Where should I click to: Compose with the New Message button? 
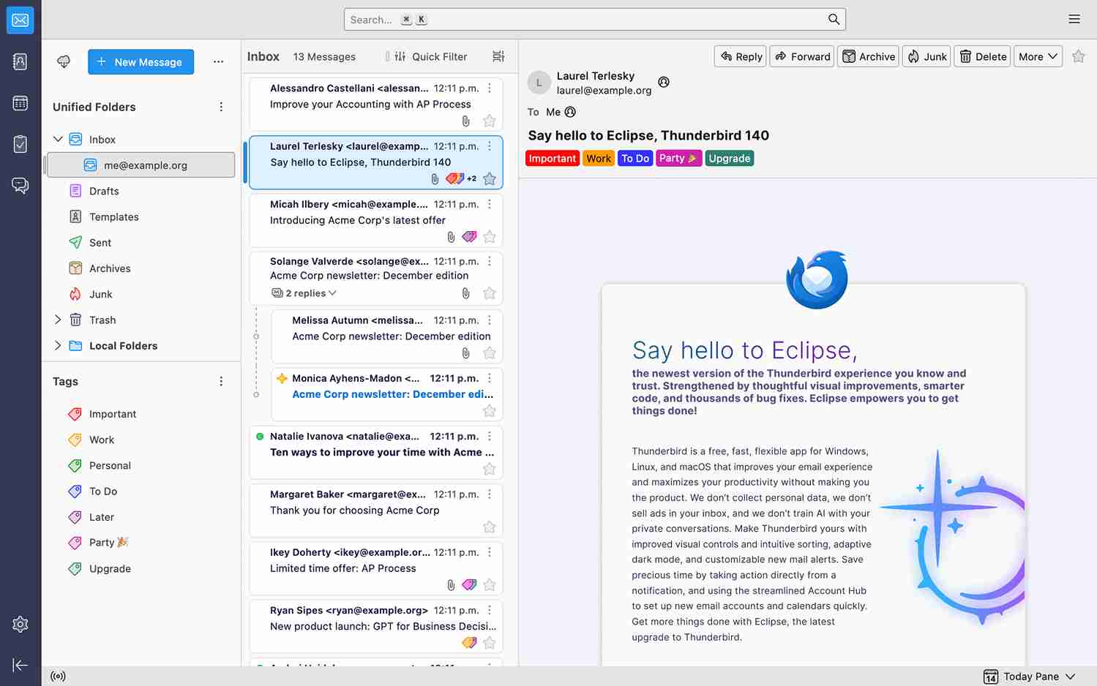[141, 62]
